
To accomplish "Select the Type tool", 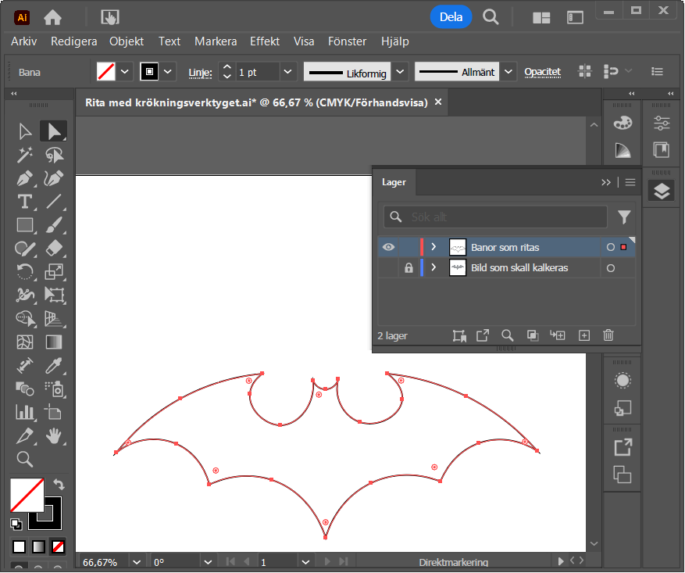I will pos(25,202).
